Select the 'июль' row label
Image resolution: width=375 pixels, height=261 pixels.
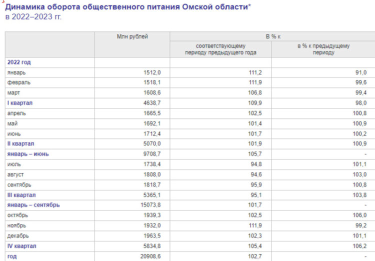pyautogui.click(x=14, y=164)
